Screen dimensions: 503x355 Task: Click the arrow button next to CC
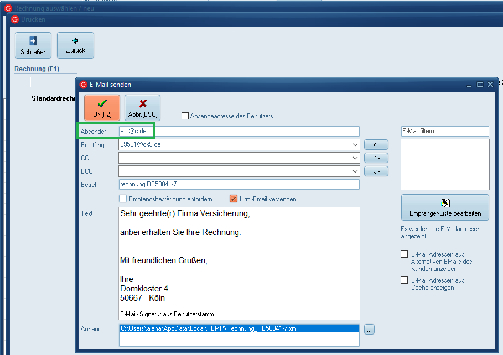376,158
